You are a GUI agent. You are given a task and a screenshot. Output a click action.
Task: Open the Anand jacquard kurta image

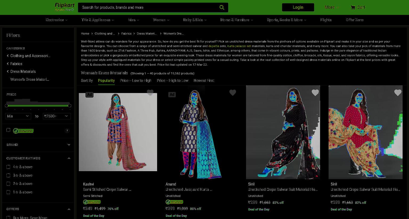pyautogui.click(x=201, y=132)
